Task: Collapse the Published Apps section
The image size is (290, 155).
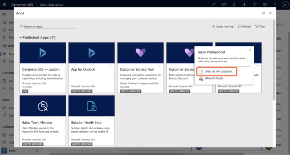Action: pyautogui.click(x=21, y=38)
